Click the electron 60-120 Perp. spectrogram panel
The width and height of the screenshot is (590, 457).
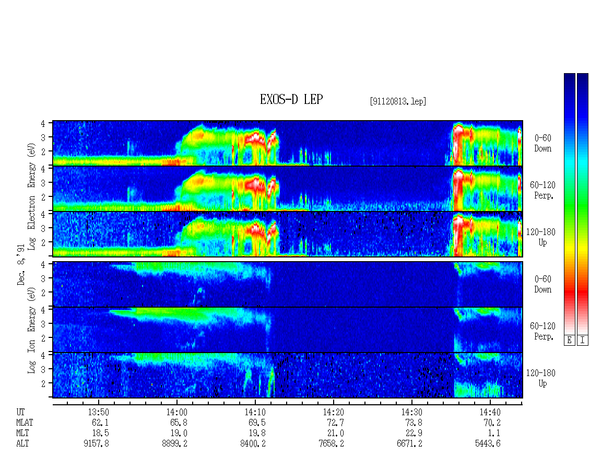tap(288, 189)
